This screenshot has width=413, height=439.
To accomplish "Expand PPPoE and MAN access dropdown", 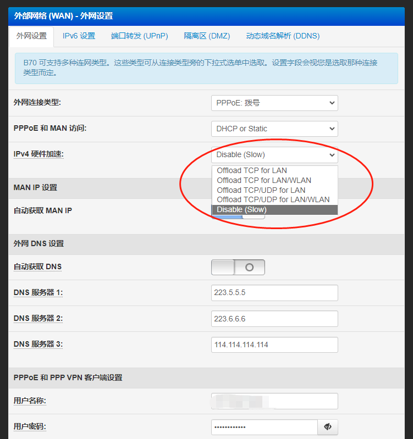I will point(274,129).
